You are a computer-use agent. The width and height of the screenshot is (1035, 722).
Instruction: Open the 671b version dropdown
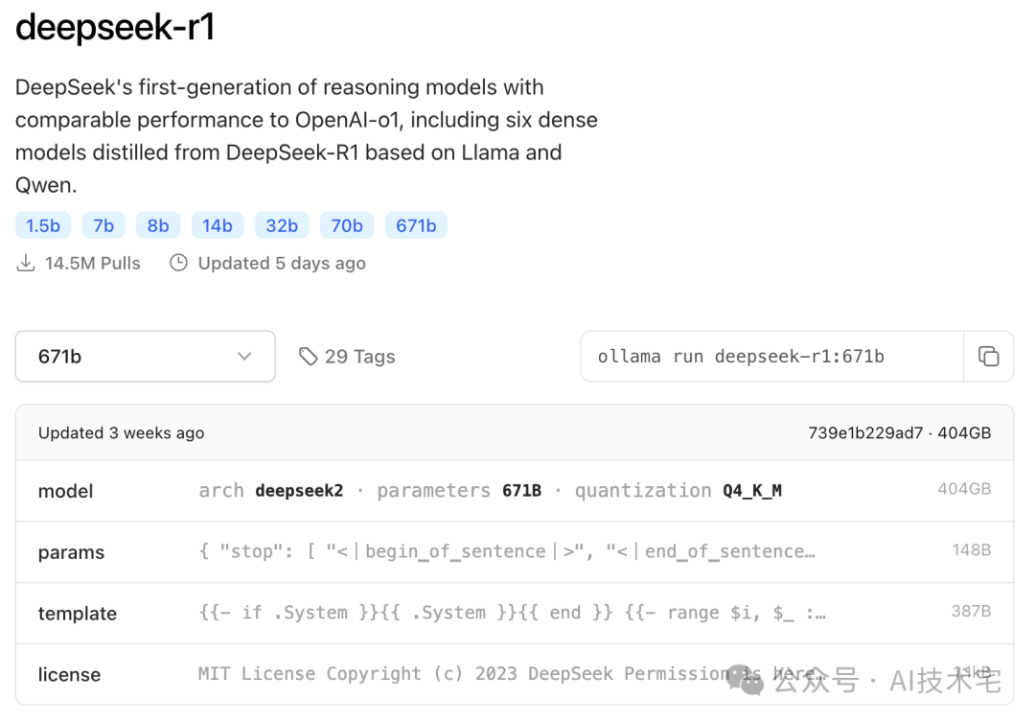point(145,356)
